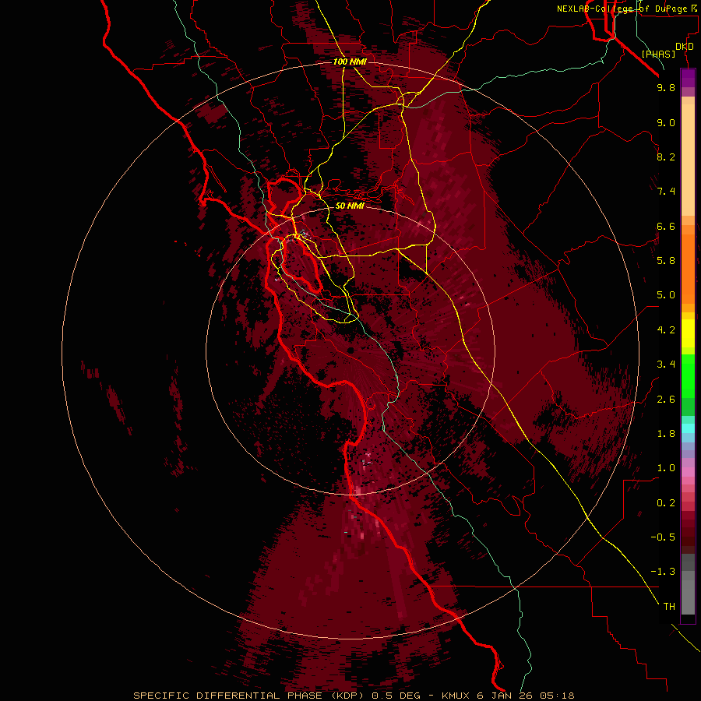The width and height of the screenshot is (701, 701).
Task: Pick the bright yellow band on the color bar
Action: click(x=688, y=333)
